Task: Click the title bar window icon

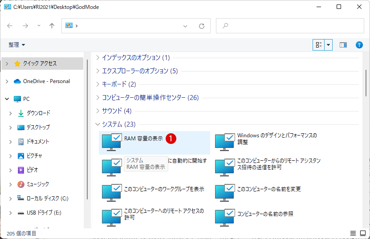Action: pyautogui.click(x=8, y=7)
